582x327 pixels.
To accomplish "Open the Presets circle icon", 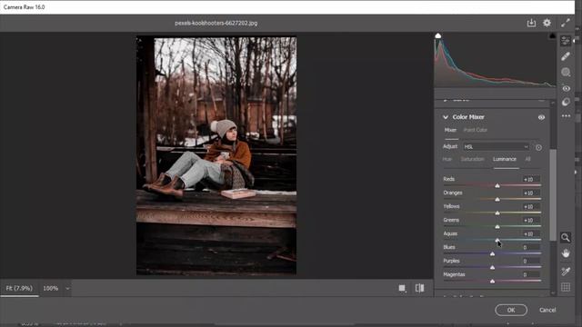I will (x=566, y=102).
